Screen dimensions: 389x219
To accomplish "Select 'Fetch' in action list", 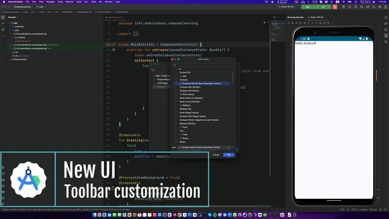I will click(185, 134).
